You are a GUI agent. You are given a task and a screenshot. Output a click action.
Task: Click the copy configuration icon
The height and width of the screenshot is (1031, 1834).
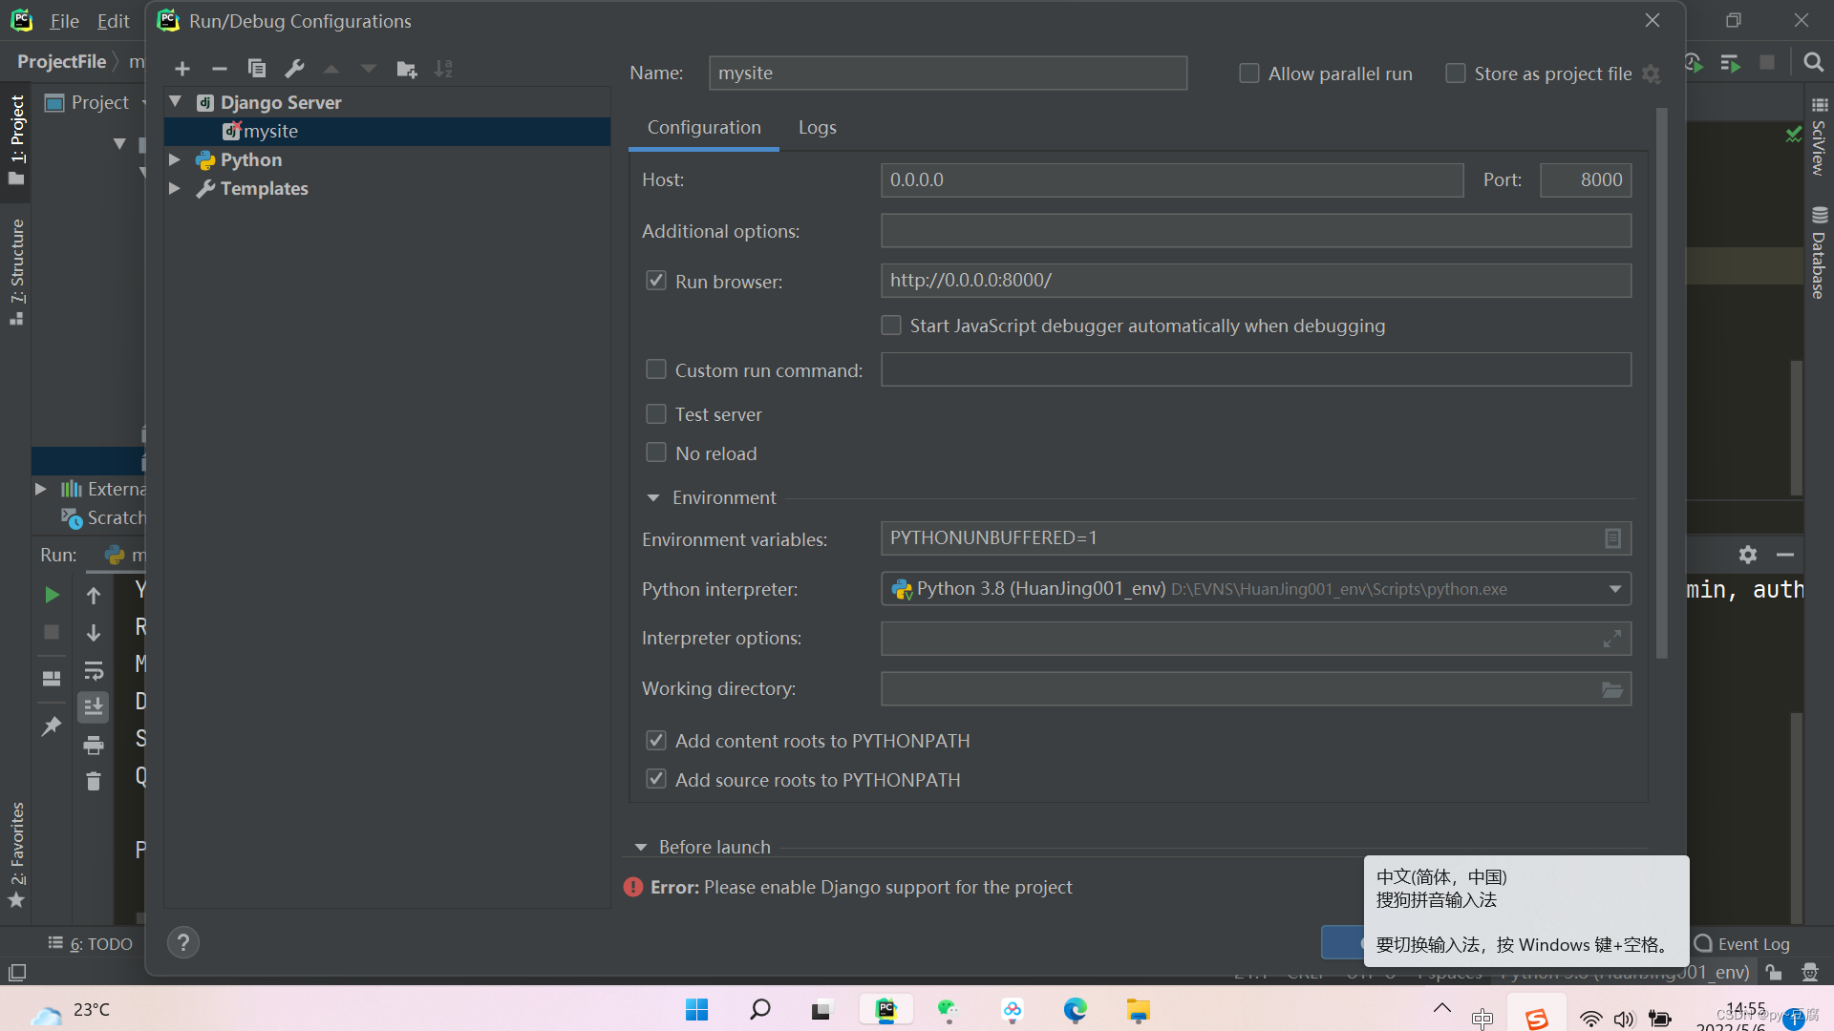(256, 69)
